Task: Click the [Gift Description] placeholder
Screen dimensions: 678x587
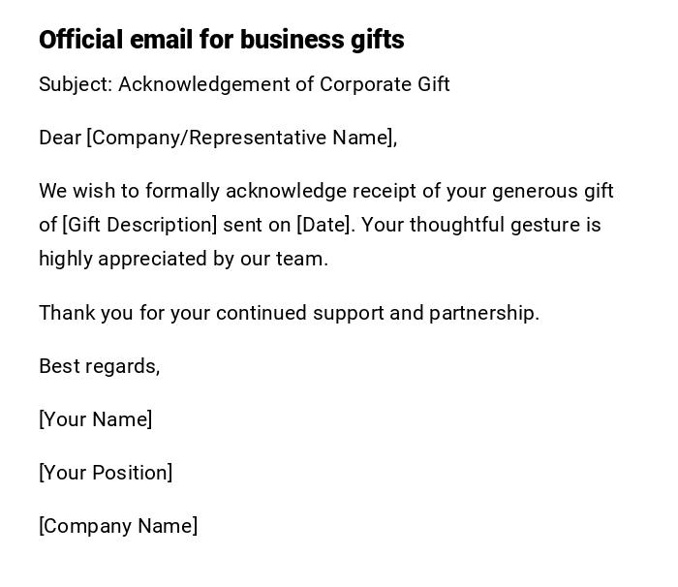Action: click(139, 225)
